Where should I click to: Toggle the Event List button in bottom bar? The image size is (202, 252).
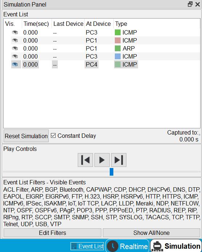click(x=87, y=246)
